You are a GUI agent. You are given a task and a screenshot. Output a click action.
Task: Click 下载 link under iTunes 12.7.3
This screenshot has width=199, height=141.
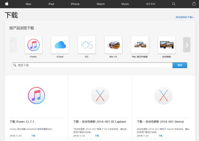click(33, 136)
